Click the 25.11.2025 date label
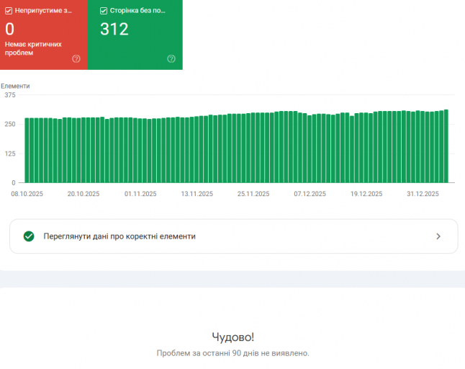The image size is (465, 369). 253,194
